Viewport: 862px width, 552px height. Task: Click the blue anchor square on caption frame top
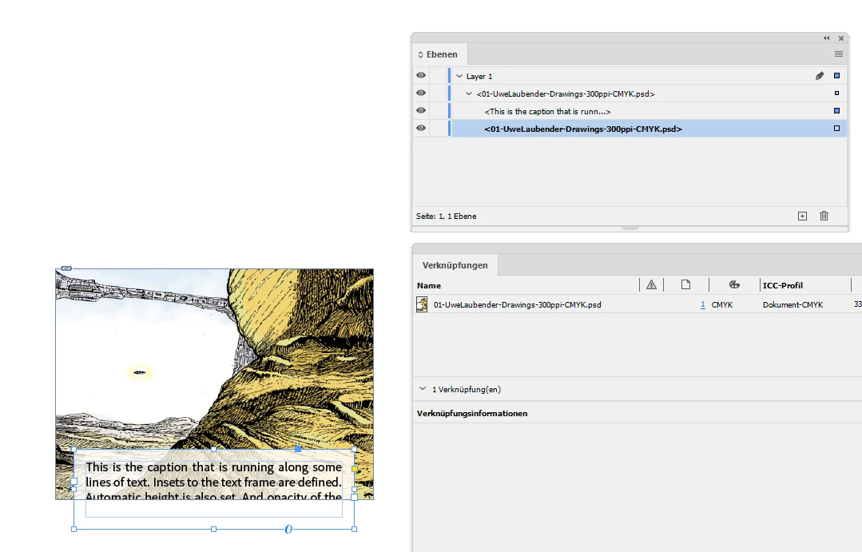298,449
